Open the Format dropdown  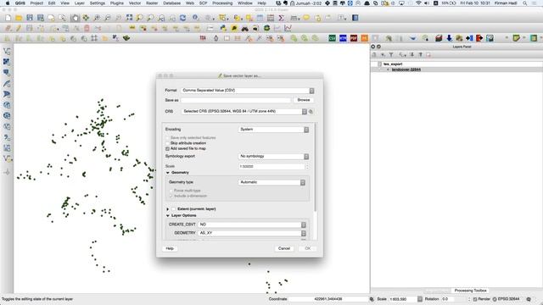click(248, 91)
